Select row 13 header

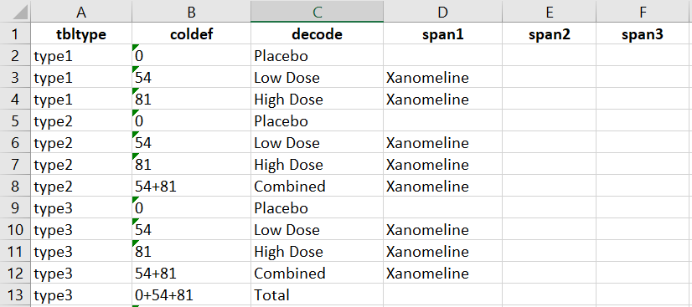15,294
